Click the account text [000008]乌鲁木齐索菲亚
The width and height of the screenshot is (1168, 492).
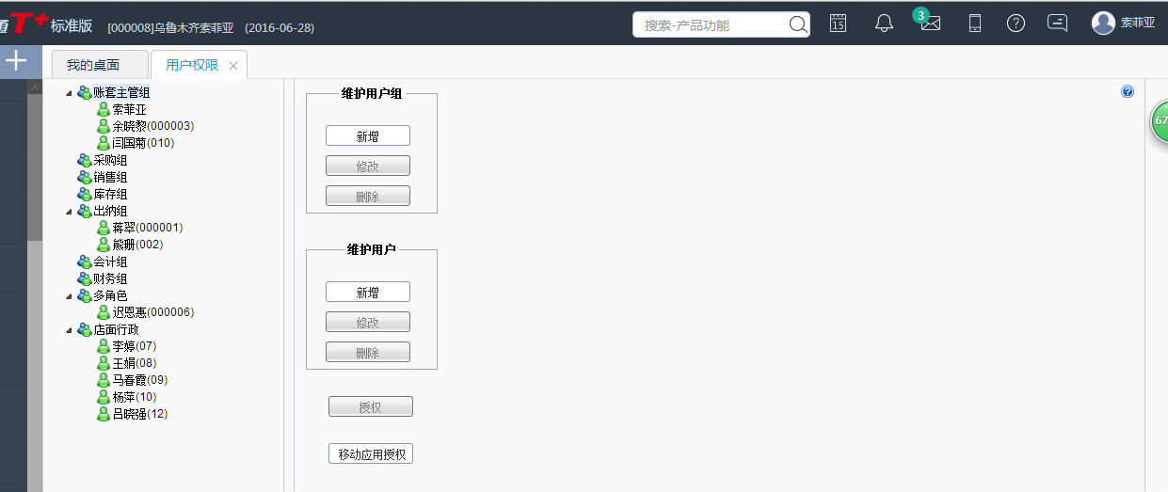tap(170, 27)
